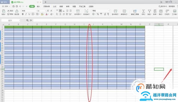Click the Decrease Font Size icon

click(x=51, y=11)
